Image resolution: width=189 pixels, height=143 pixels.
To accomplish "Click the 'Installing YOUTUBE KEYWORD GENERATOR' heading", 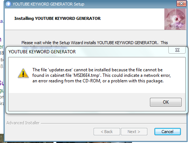I will (x=57, y=18).
